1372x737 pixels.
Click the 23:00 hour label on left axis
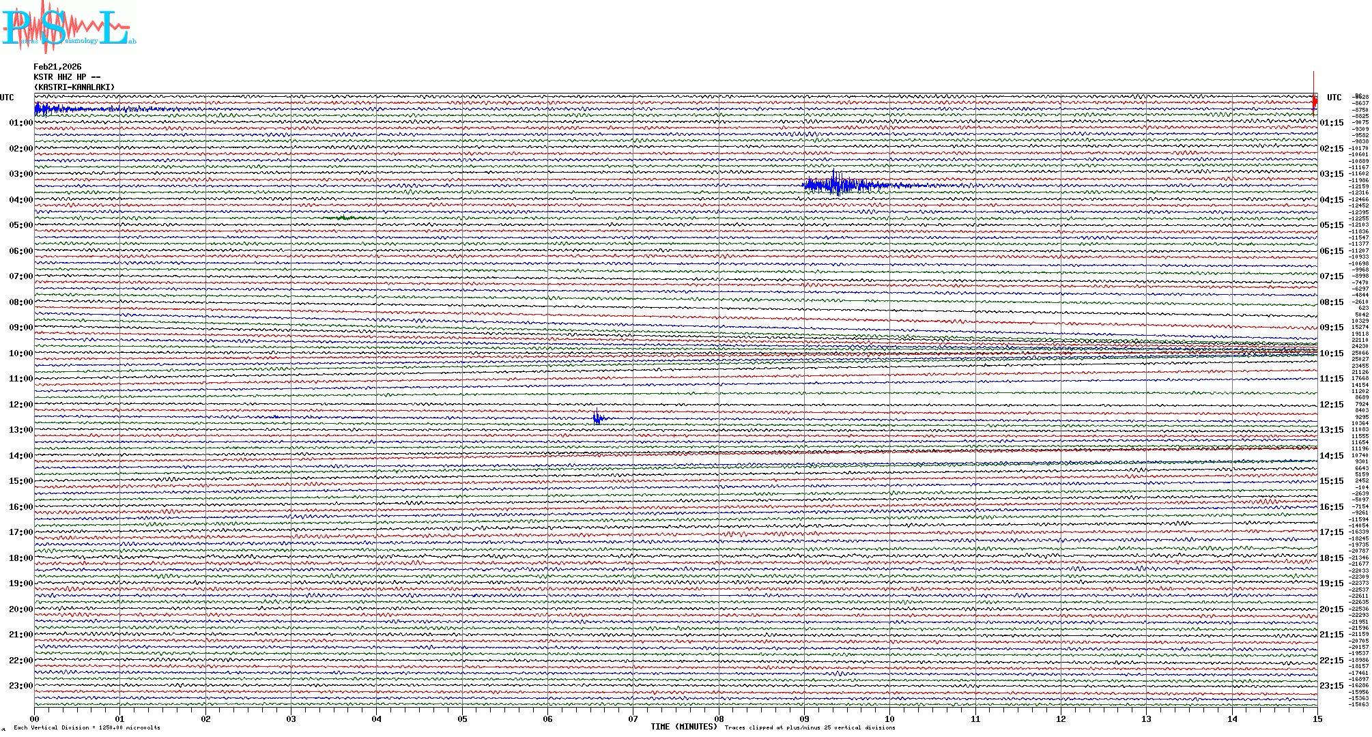pos(20,686)
